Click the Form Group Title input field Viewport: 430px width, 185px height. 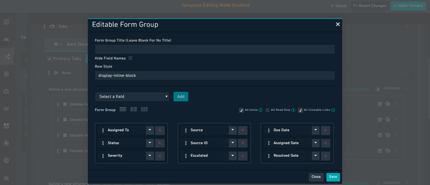tap(215, 49)
